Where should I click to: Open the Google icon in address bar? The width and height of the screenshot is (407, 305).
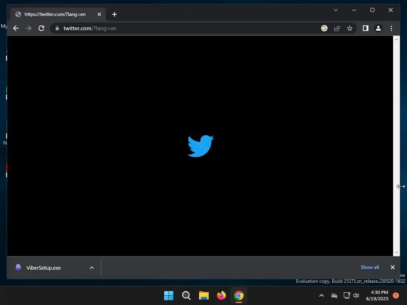tap(324, 28)
